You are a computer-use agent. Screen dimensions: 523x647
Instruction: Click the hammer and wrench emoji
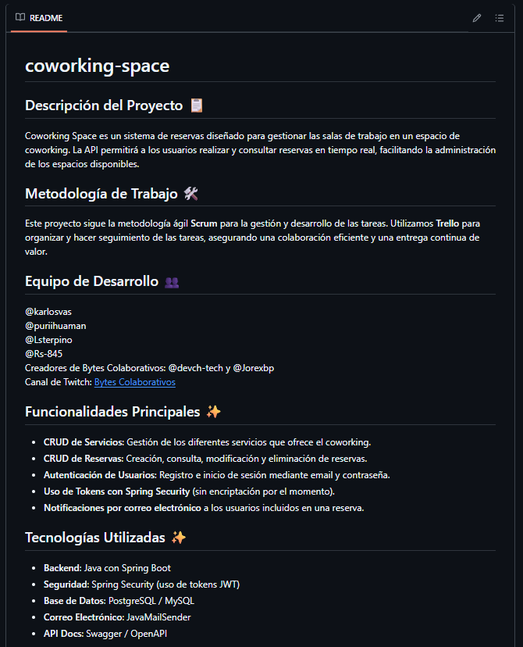[x=190, y=194]
